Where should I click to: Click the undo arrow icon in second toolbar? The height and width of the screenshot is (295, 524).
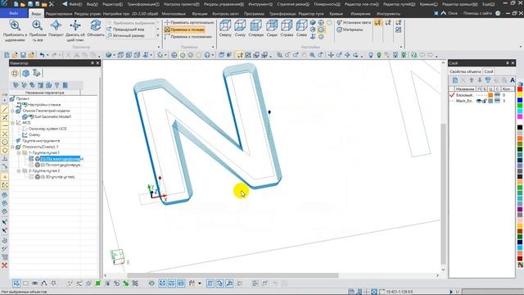(42, 55)
